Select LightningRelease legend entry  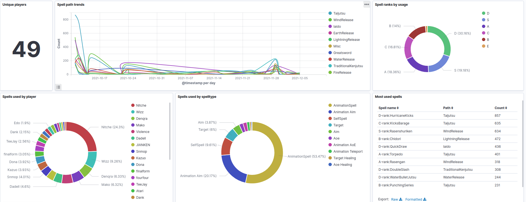[x=347, y=40]
